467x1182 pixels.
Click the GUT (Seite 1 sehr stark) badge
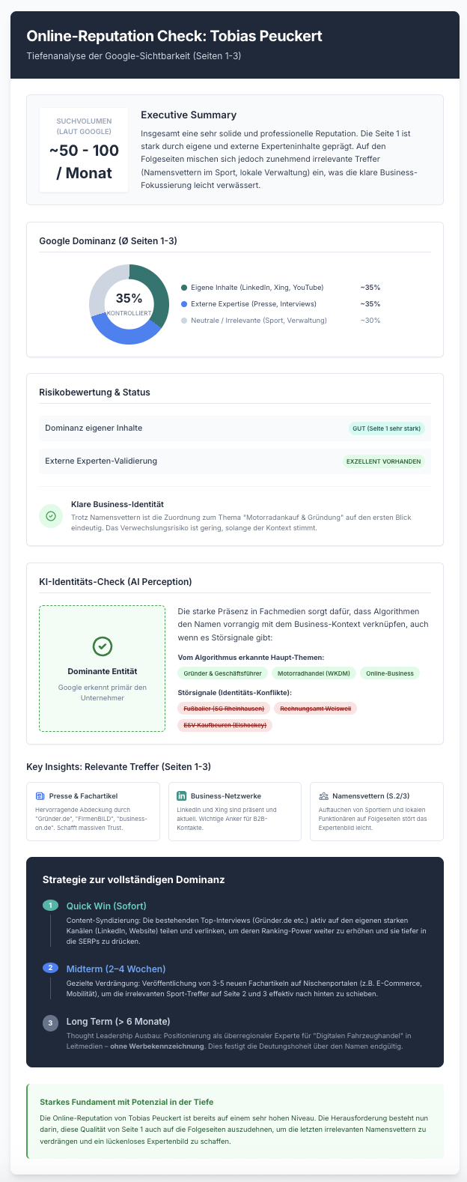(x=386, y=428)
